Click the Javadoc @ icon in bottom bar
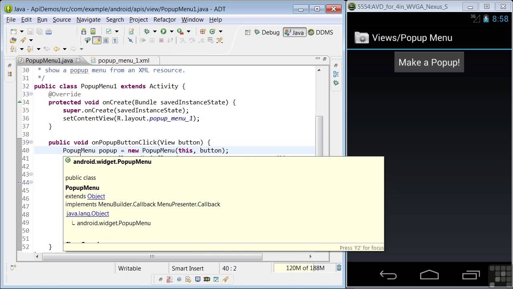This screenshot has height=289, width=513. (179, 279)
